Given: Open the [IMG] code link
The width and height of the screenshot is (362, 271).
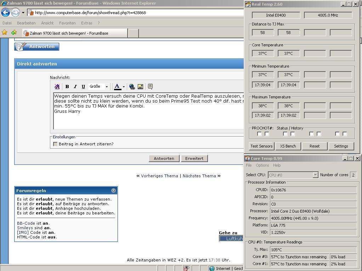Looking at the screenshot, I should [x=23, y=232].
